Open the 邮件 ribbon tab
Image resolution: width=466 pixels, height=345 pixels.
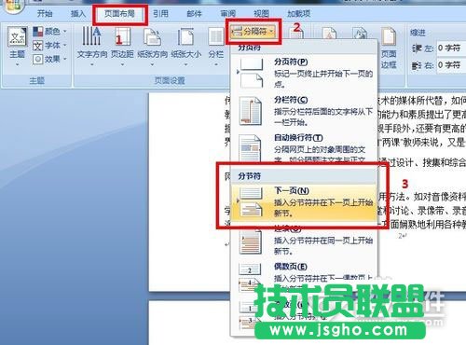194,13
